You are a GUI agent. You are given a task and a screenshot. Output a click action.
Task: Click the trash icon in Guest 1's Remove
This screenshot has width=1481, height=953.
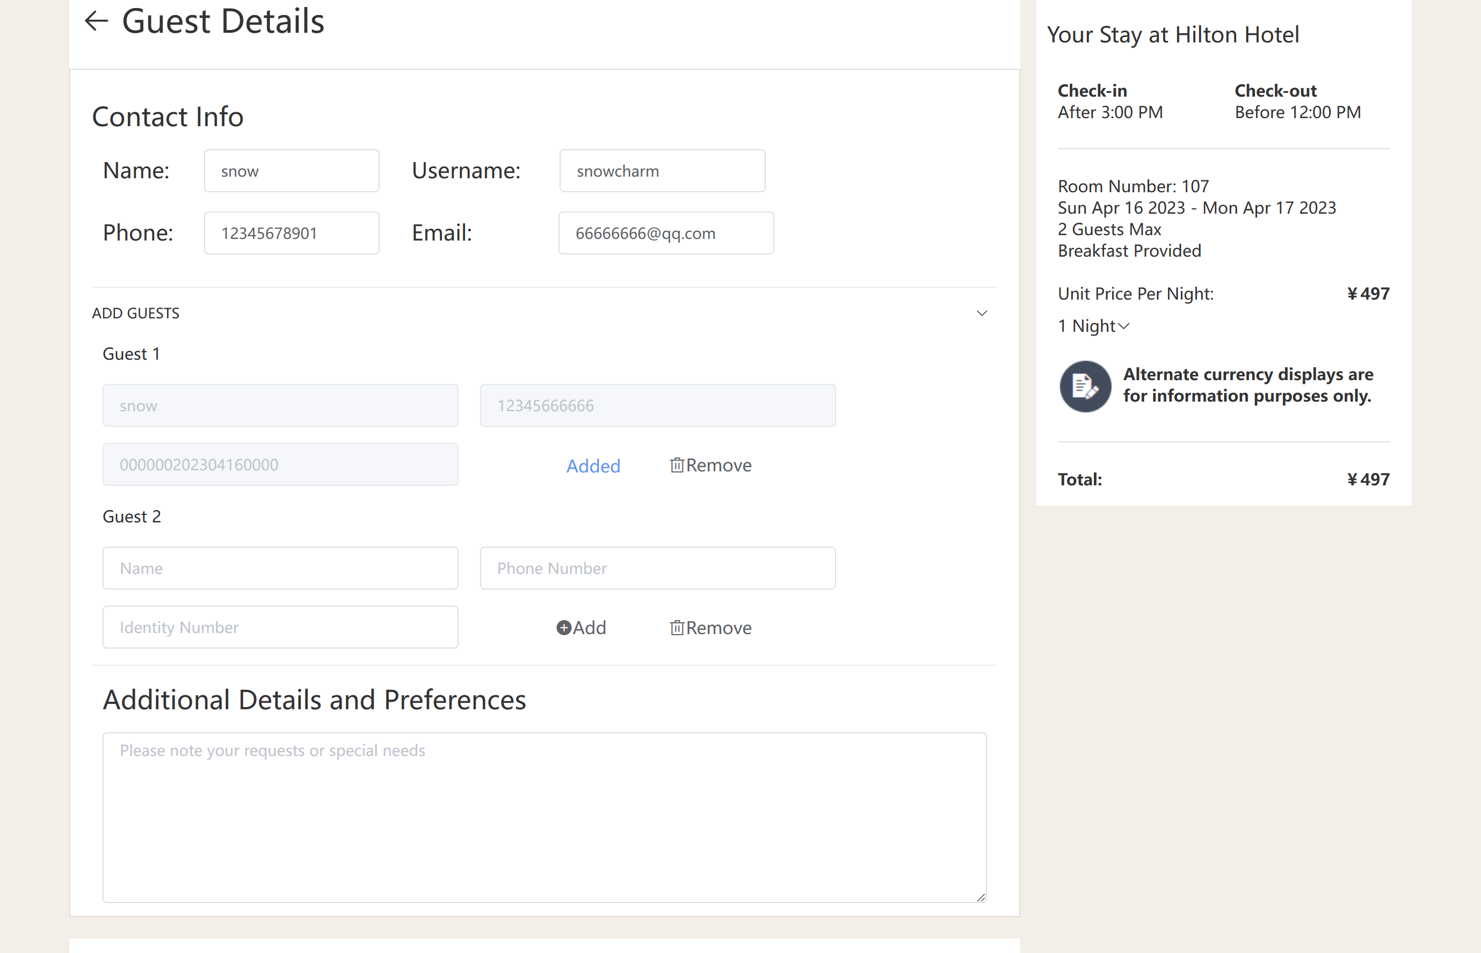[677, 465]
